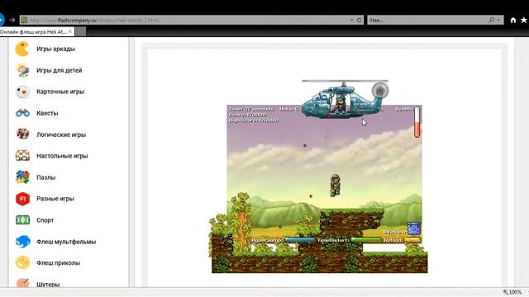Click the High Score line in game
529x297 pixels.
tap(254, 120)
